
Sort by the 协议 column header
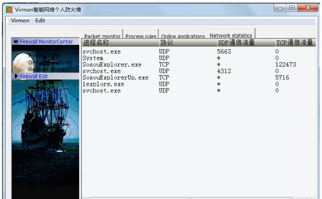pyautogui.click(x=188, y=42)
